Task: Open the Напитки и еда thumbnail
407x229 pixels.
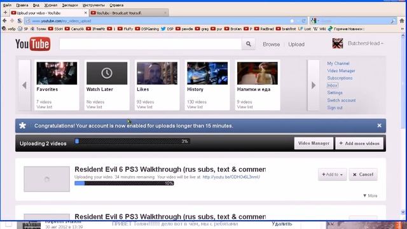Action: pos(257,73)
